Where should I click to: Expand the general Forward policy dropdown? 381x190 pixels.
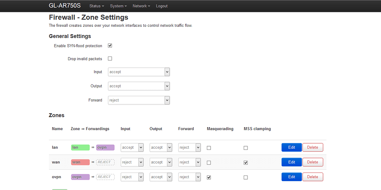coord(139,100)
